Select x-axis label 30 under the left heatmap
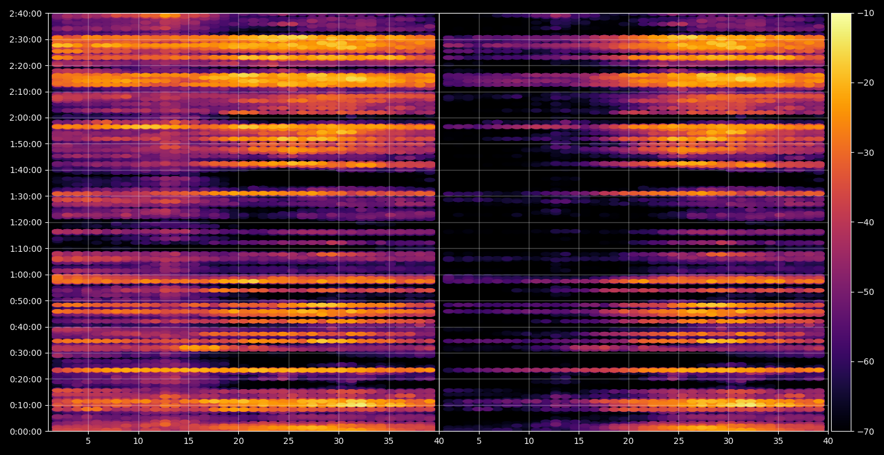 point(339,441)
